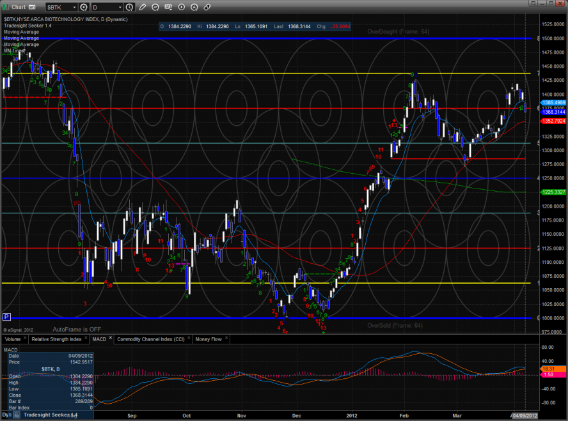The width and height of the screenshot is (568, 421).
Task: Click the circled A alerts icon
Action: [194, 7]
